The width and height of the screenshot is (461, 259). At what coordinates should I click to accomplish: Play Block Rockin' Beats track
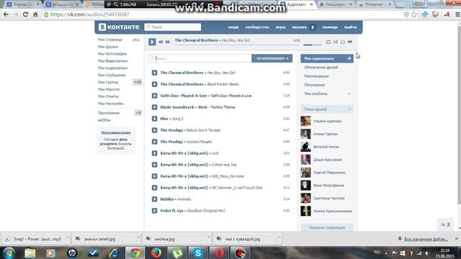pyautogui.click(x=154, y=84)
